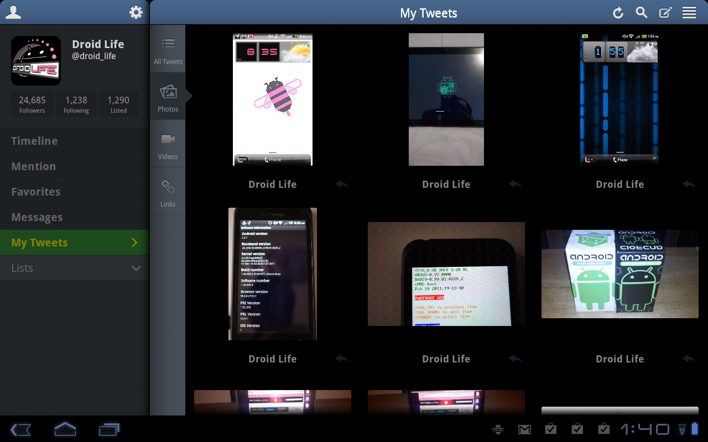This screenshot has height=442, width=708.
Task: Open the recent apps switcher
Action: (x=109, y=429)
